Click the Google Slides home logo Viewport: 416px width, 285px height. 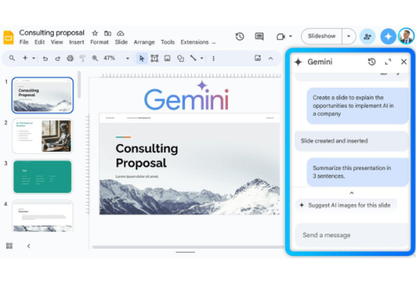coord(8,37)
